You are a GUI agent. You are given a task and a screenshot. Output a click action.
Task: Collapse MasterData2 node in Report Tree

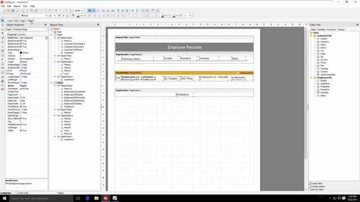point(55,85)
